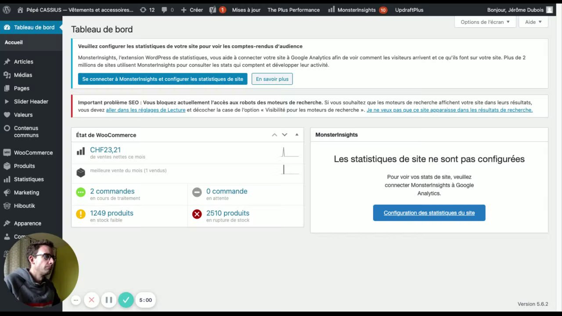This screenshot has height=316, width=562.
Task: Click Je veux pas que ce site apparaisse link
Action: tap(450, 110)
